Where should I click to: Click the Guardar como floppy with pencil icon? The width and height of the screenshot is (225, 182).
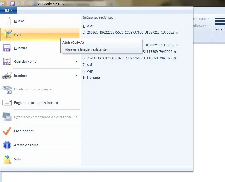coord(7,61)
